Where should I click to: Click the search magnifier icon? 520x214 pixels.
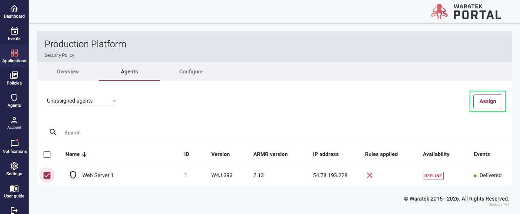coord(53,132)
